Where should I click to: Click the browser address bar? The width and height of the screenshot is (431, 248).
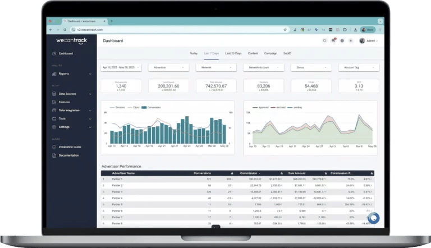178,30
